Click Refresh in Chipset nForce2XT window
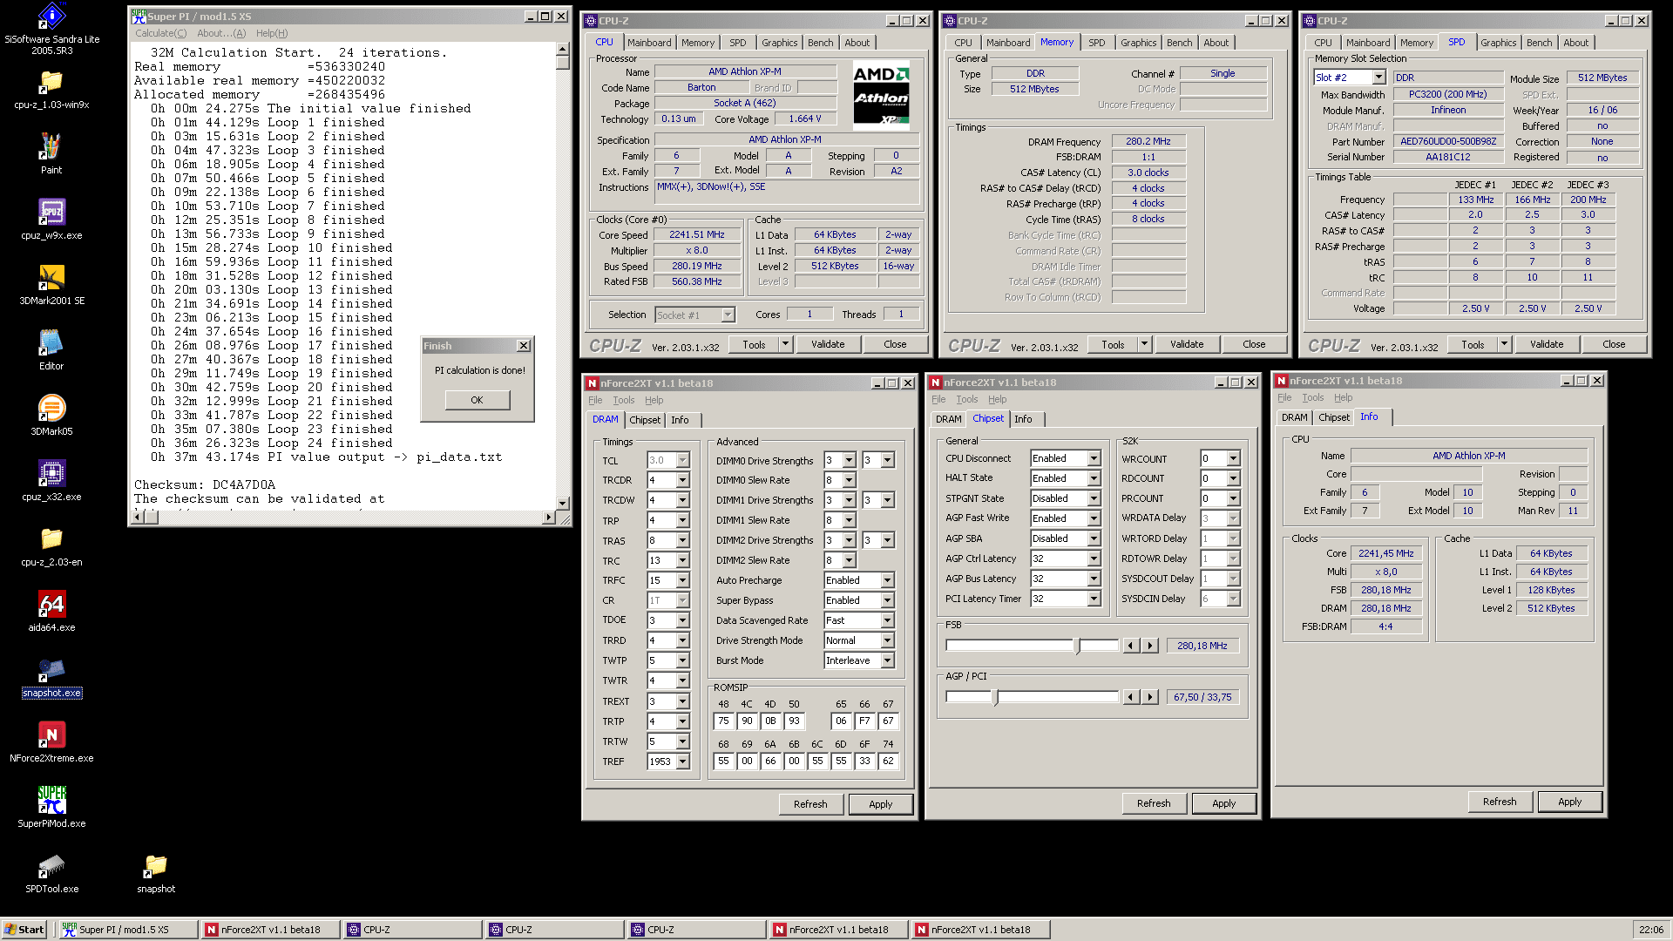Image resolution: width=1673 pixels, height=941 pixels. click(x=1154, y=803)
